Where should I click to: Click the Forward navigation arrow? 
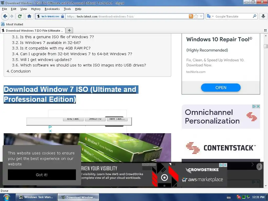[12, 16]
